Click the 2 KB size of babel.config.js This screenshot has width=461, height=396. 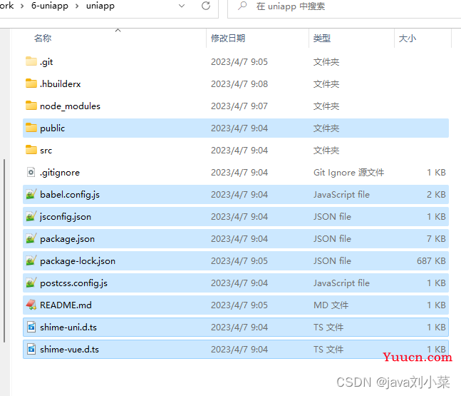coord(436,195)
